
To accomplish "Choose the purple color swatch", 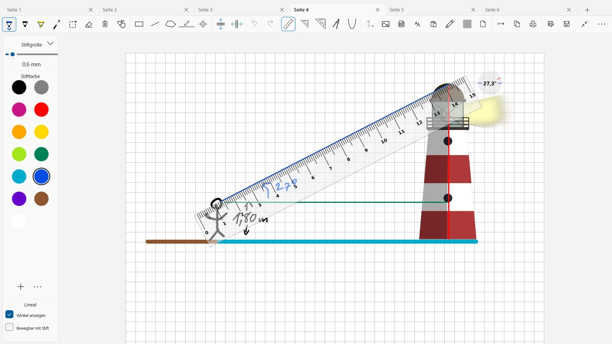I will coord(19,199).
